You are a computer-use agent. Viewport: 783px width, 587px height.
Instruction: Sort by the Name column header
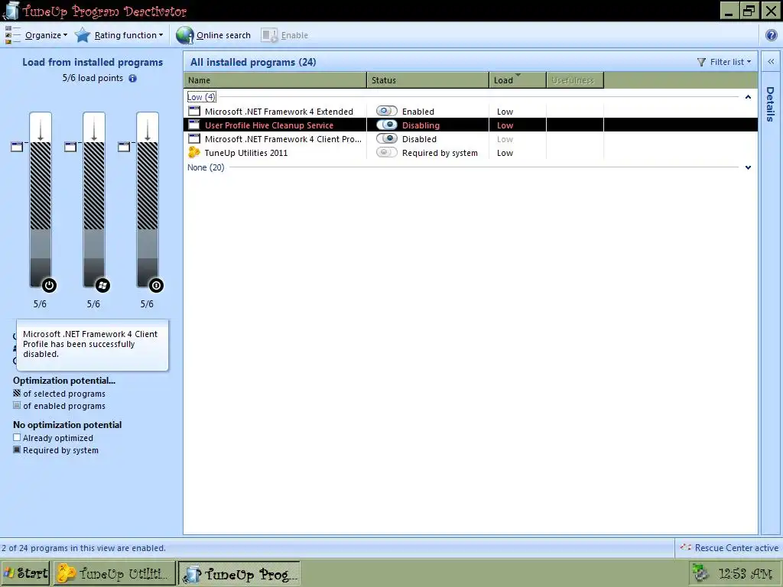(x=275, y=79)
